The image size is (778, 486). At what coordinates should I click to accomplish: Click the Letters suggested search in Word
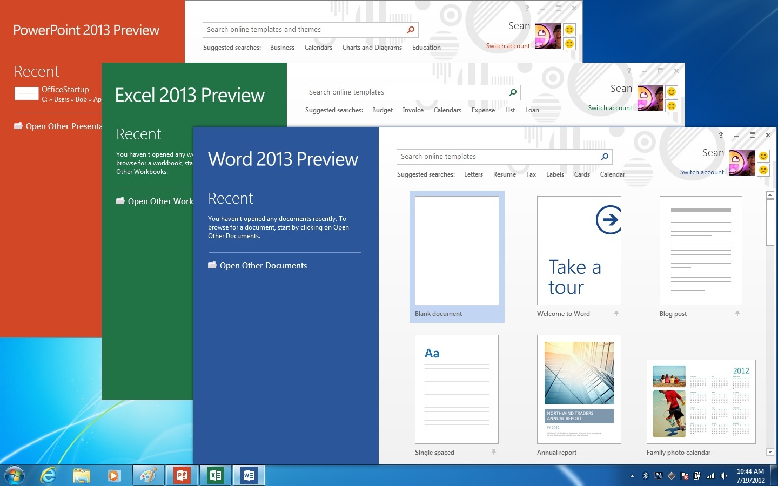473,174
